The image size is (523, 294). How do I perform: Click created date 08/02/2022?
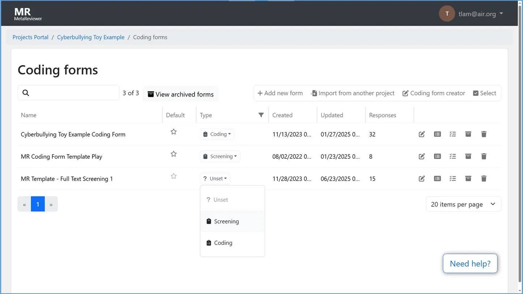tap(292, 157)
